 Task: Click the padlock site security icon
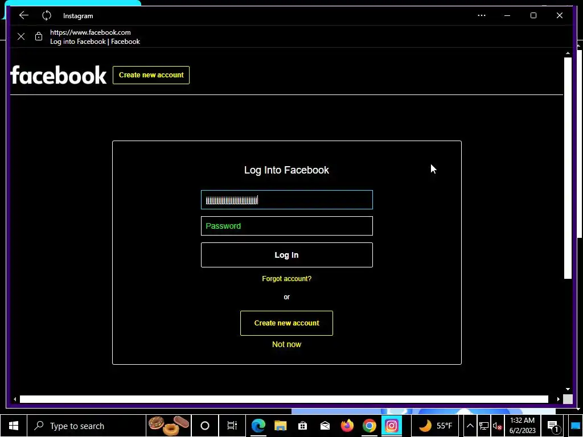39,36
